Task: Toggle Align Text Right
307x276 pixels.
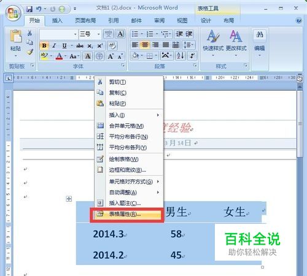Action: coord(155,45)
